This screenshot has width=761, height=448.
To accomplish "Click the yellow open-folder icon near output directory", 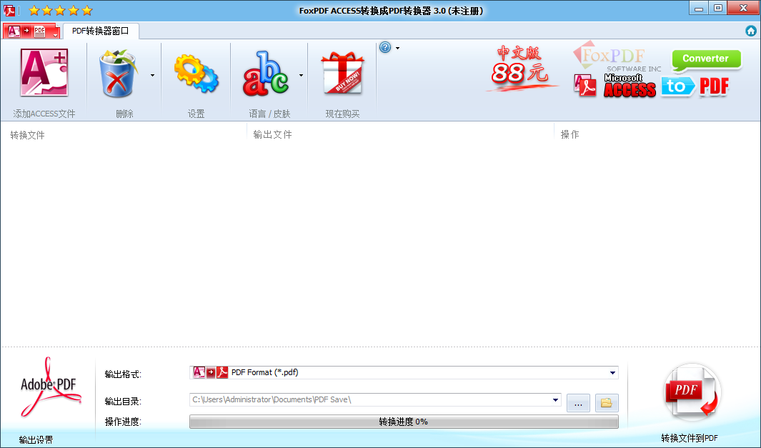I will pyautogui.click(x=605, y=403).
